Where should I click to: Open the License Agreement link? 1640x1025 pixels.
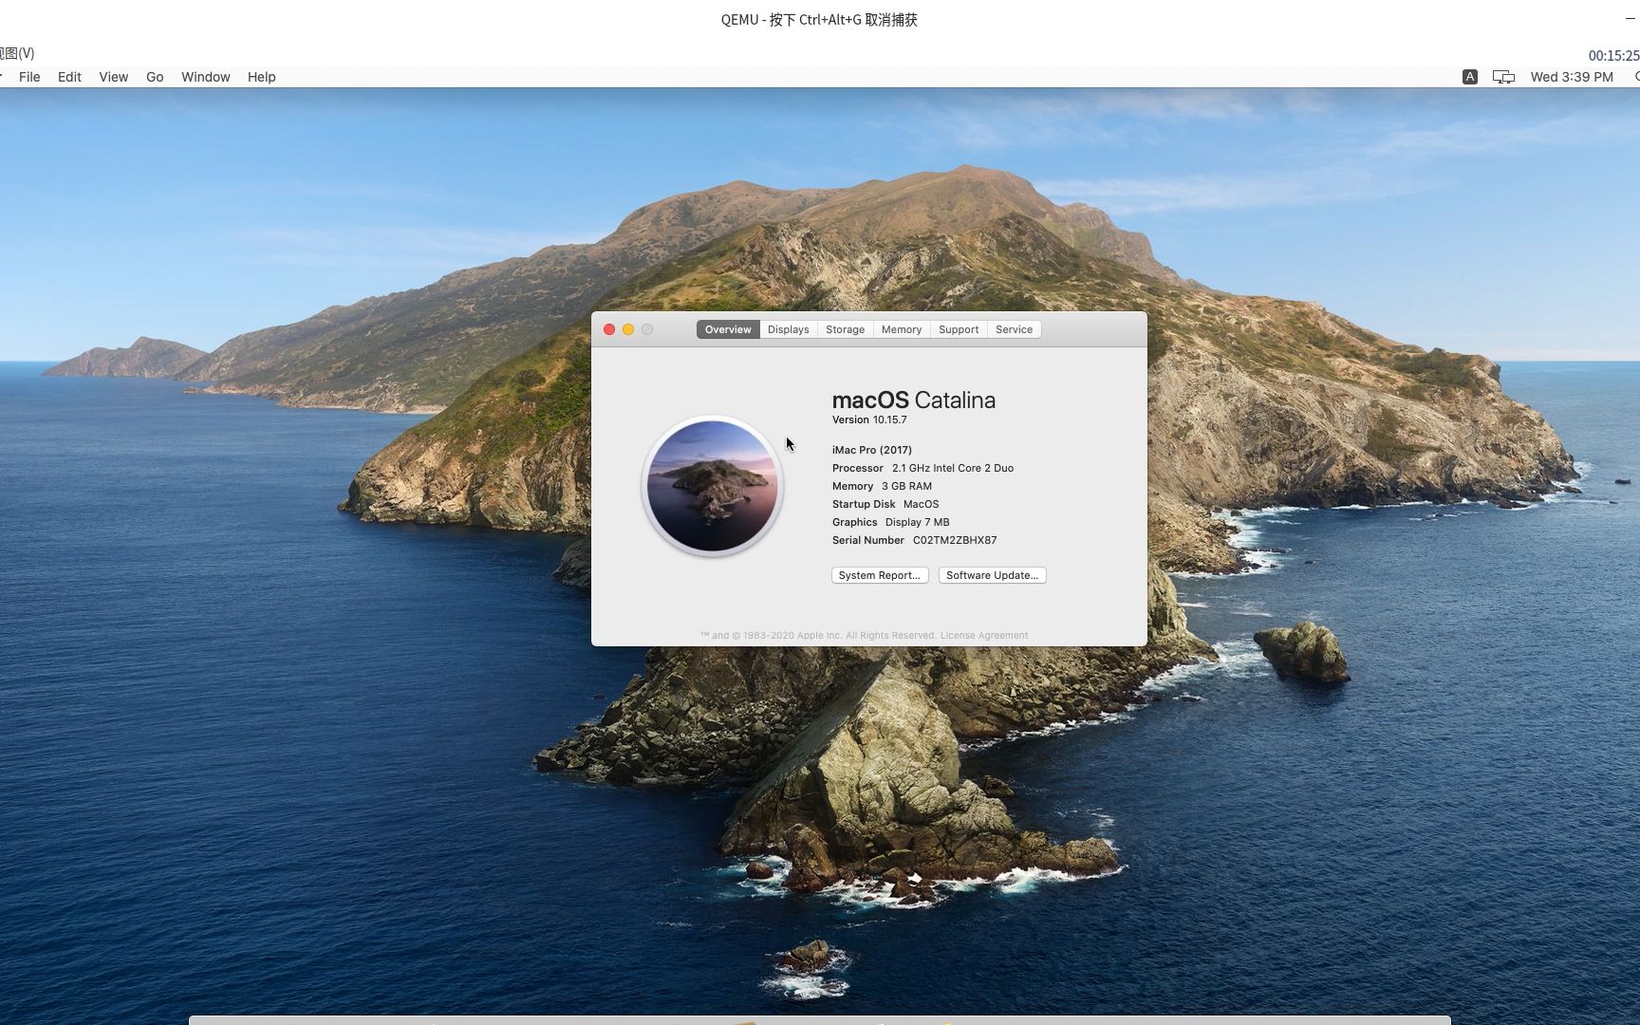[984, 636]
